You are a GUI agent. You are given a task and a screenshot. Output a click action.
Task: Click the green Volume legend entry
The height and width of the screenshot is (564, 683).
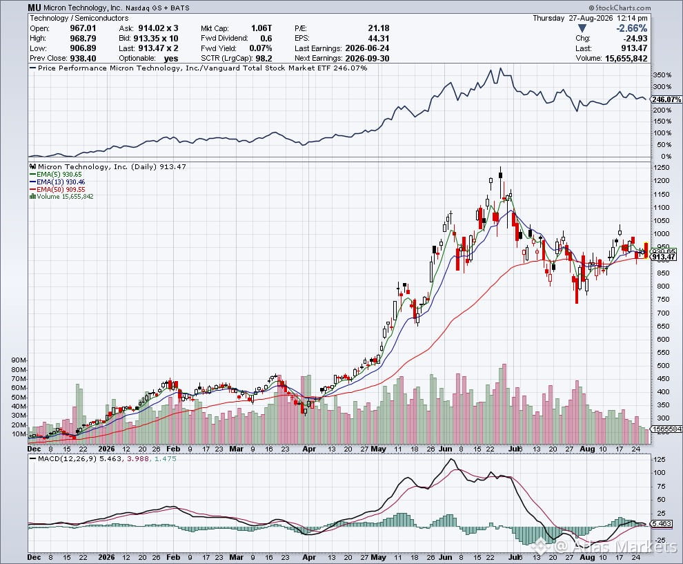click(61, 197)
